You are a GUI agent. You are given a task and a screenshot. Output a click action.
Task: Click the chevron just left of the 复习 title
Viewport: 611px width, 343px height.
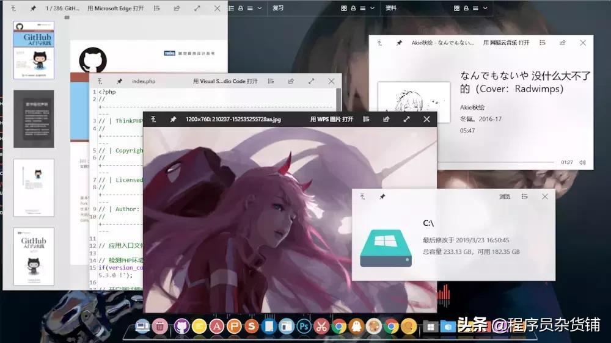260,8
